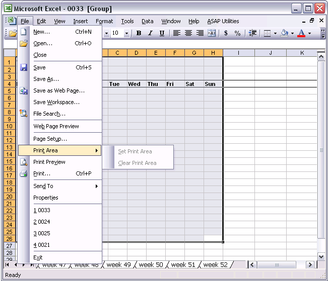
Task: Apply Currency style dollar icon
Action: tap(226, 33)
